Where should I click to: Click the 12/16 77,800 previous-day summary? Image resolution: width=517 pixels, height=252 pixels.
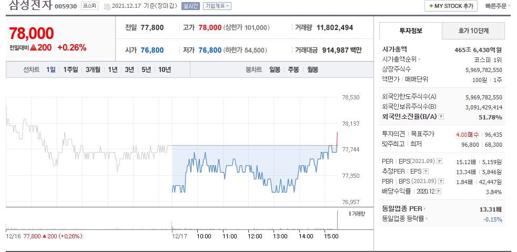point(44,236)
